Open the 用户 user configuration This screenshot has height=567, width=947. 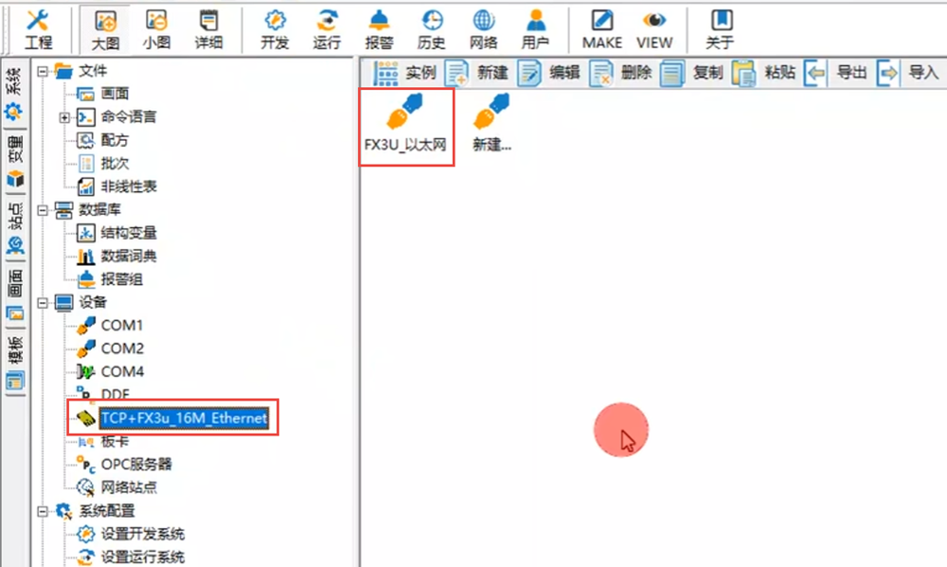(x=535, y=29)
